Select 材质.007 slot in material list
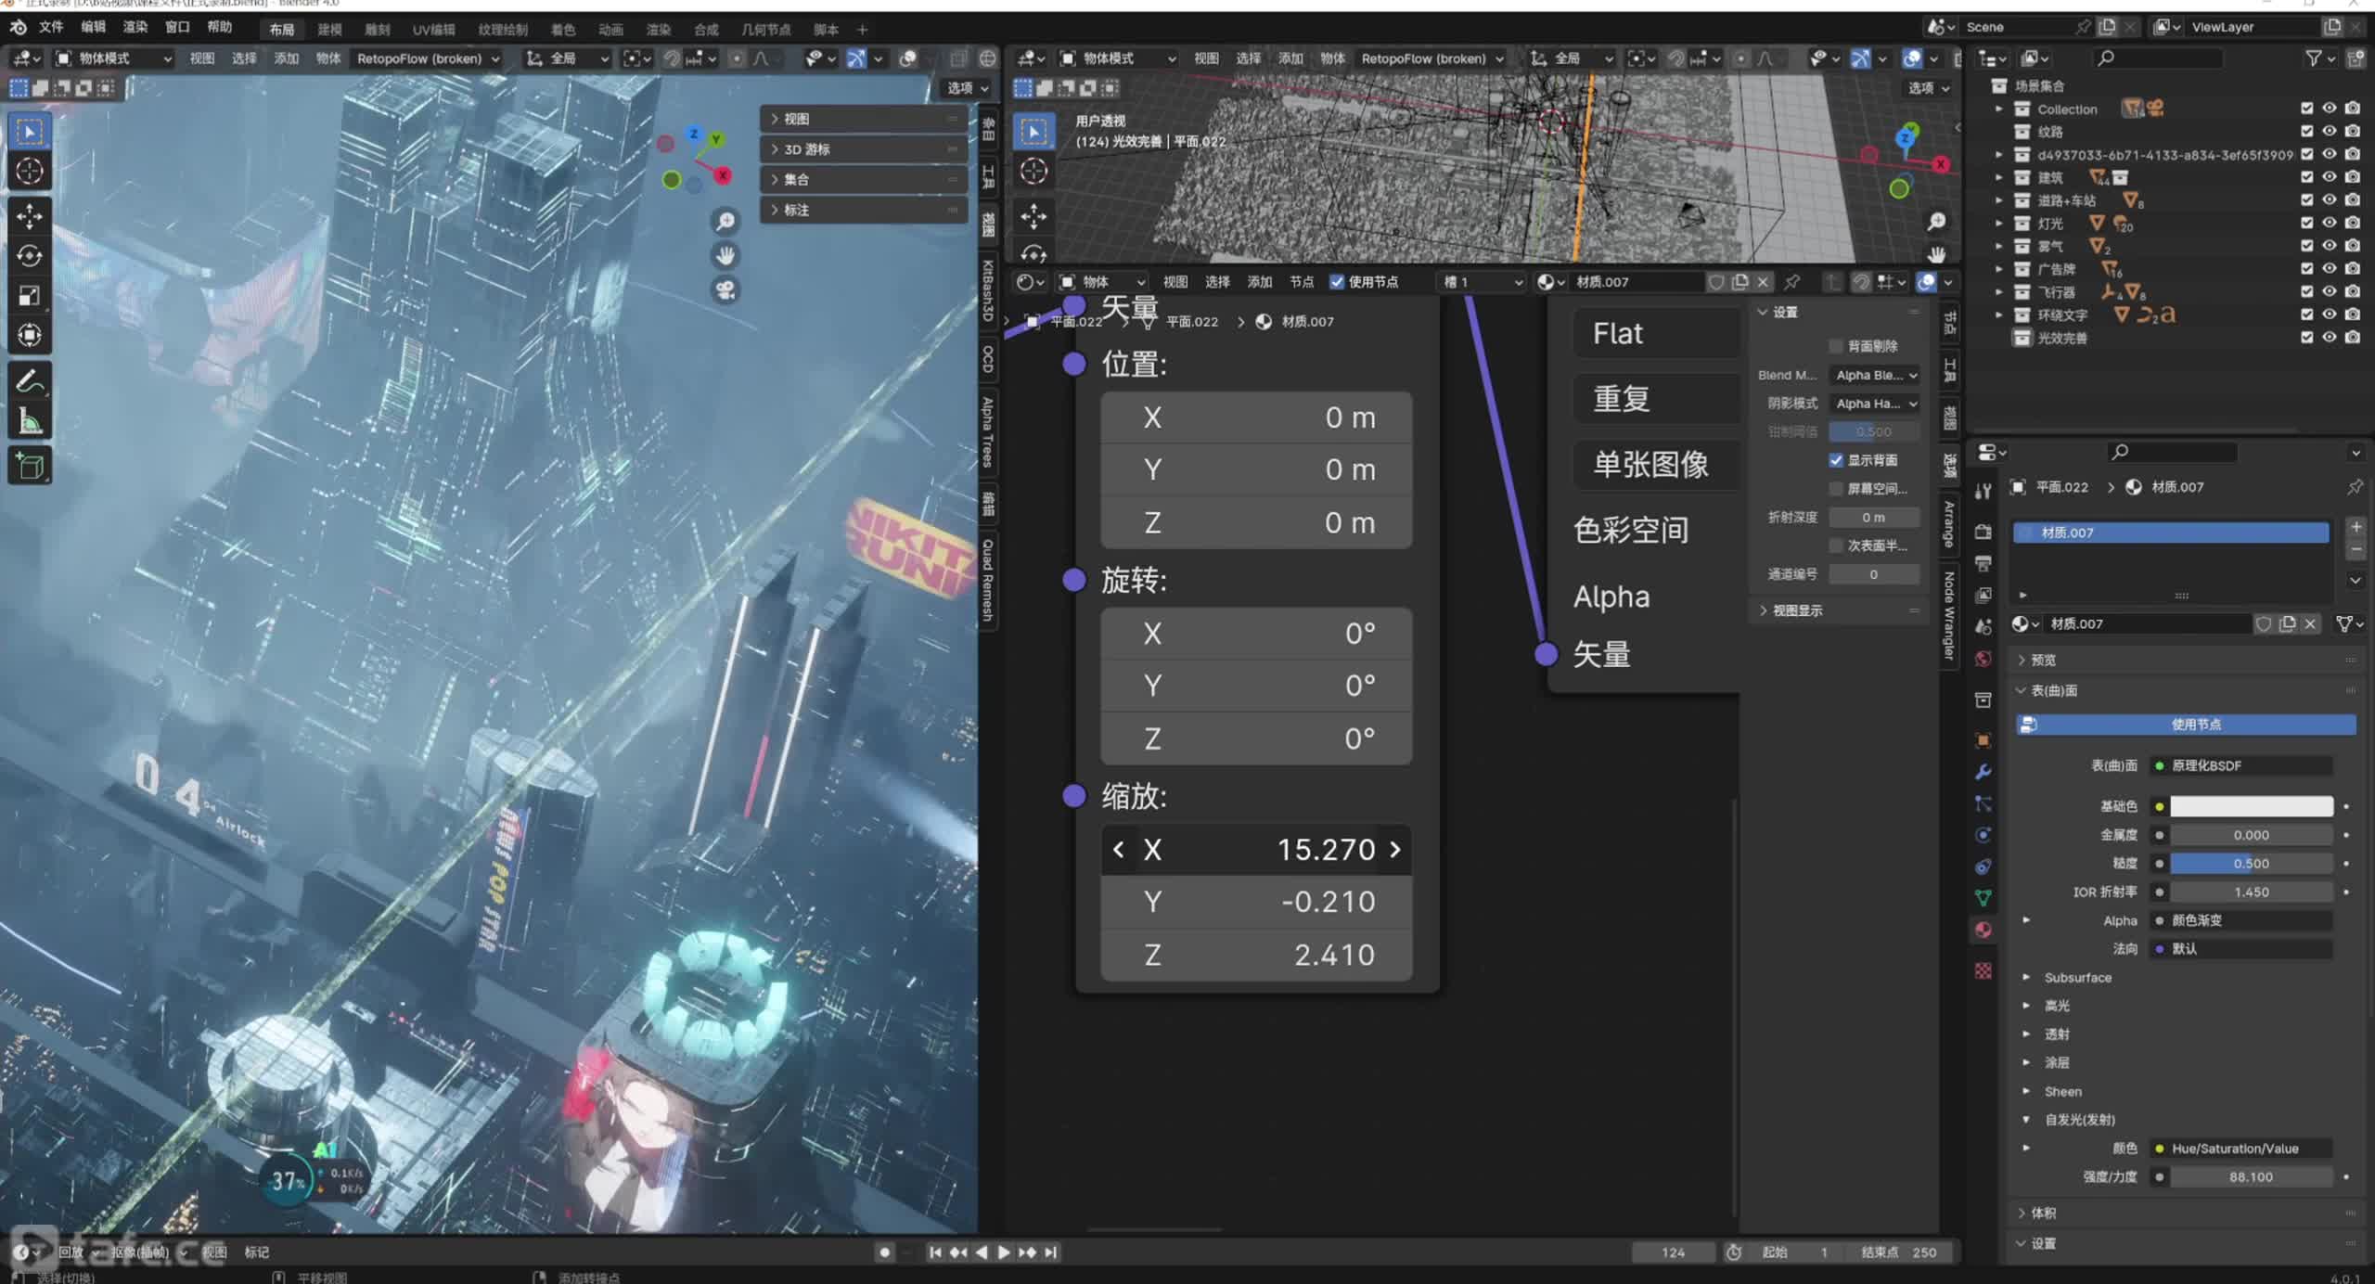This screenshot has height=1284, width=2375. coord(2171,533)
